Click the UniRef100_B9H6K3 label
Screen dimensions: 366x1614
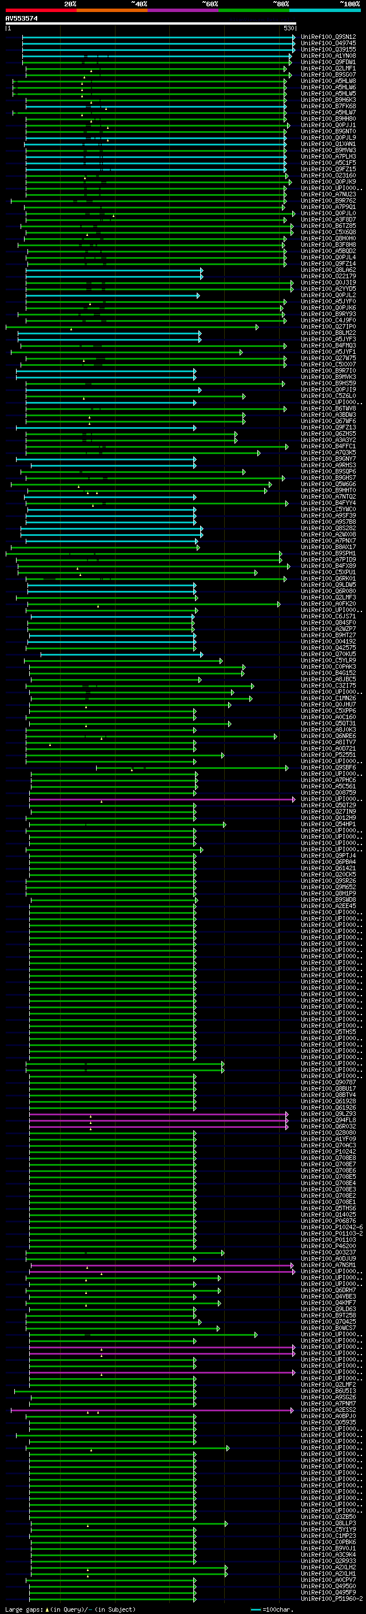(x=328, y=100)
